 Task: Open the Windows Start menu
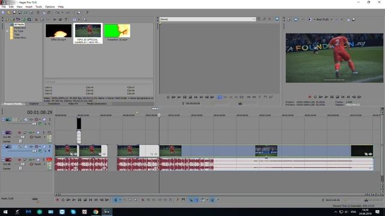(5, 212)
